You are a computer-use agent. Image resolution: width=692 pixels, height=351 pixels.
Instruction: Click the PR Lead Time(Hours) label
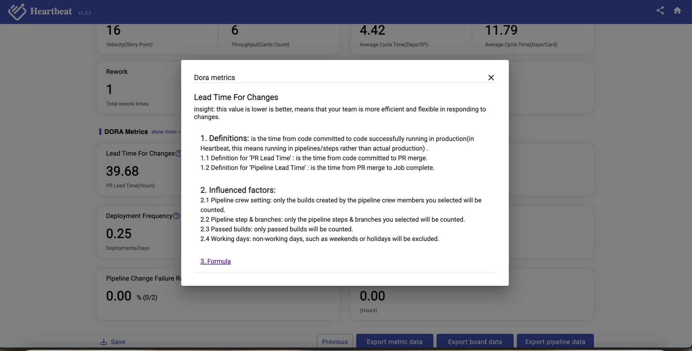(131, 186)
